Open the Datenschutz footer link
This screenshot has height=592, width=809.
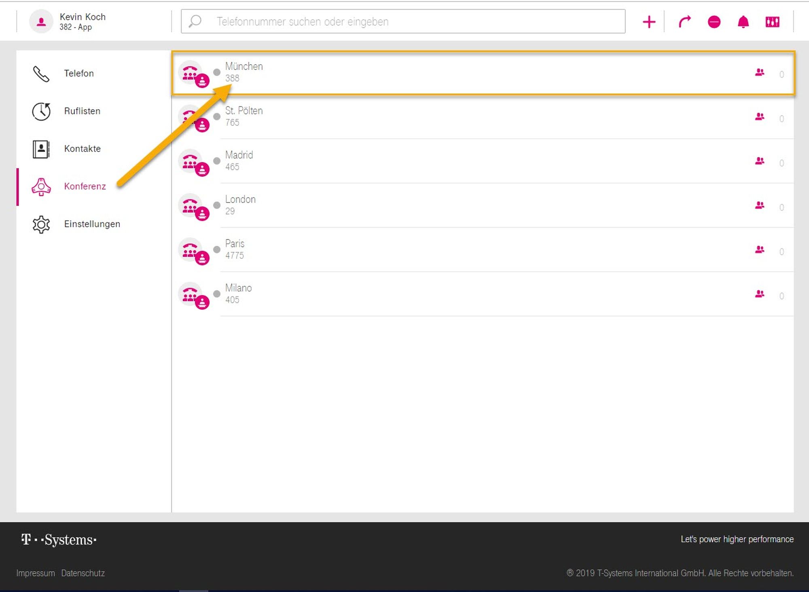[x=83, y=573]
